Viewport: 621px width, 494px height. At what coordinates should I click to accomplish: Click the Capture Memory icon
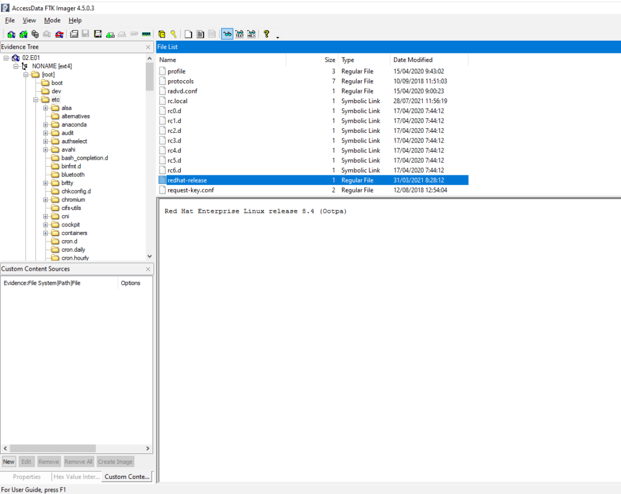144,34
